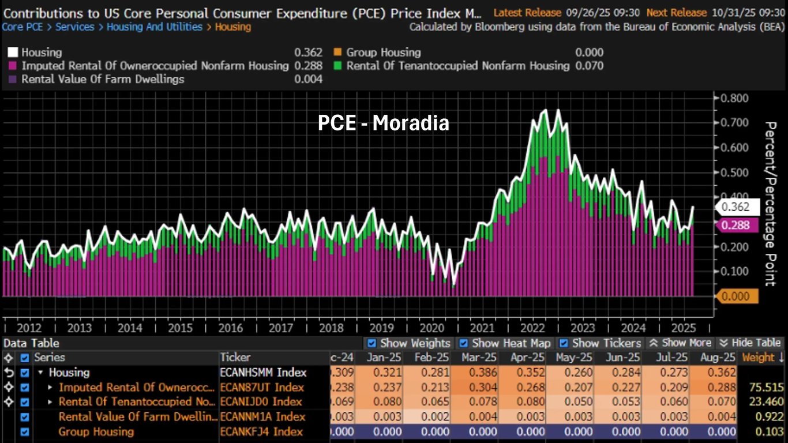Uncheck the Group Housing series checkbox
The width and height of the screenshot is (788, 443).
(x=24, y=432)
